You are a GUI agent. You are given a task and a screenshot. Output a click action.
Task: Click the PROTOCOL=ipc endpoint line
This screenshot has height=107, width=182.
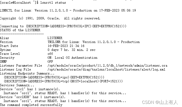(x=54, y=77)
